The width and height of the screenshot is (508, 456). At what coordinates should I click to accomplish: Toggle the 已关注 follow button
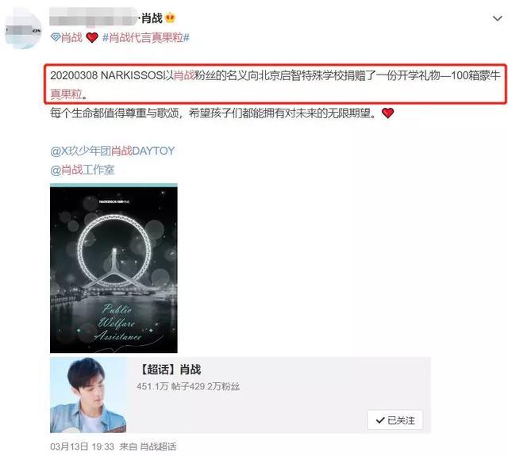[395, 420]
